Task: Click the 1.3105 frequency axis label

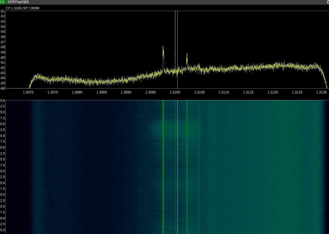Action: click(199, 92)
